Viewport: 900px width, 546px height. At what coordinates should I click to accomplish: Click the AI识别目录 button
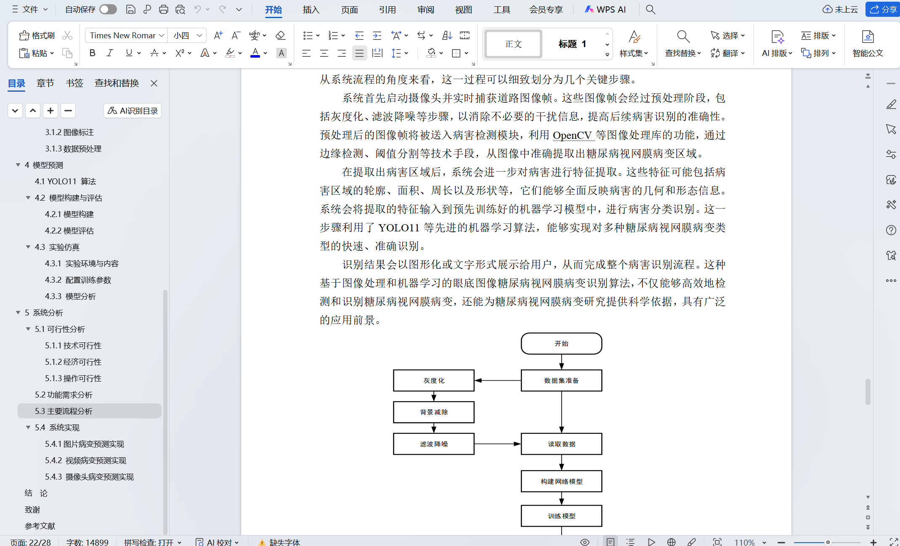tap(132, 111)
